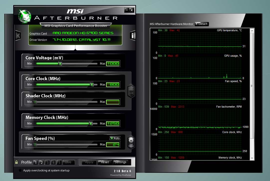Click the Shader Clock slider handle
270x181 pixels.
click(x=35, y=102)
